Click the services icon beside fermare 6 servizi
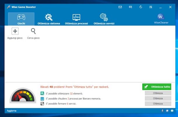 pos(42,104)
